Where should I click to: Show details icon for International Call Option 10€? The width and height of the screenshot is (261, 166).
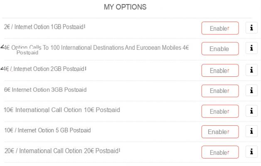coord(251,111)
